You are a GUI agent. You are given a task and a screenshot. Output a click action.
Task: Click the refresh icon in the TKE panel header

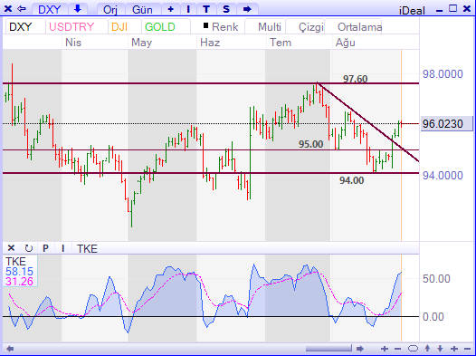tap(29, 248)
